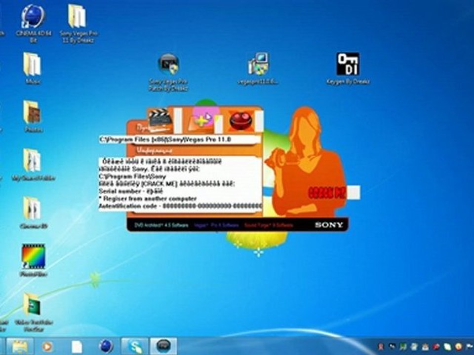Image resolution: width=474 pixels, height=355 pixels.
Task: Click the DVD Architect 4.5 Software footer text
Action: [x=161, y=225]
